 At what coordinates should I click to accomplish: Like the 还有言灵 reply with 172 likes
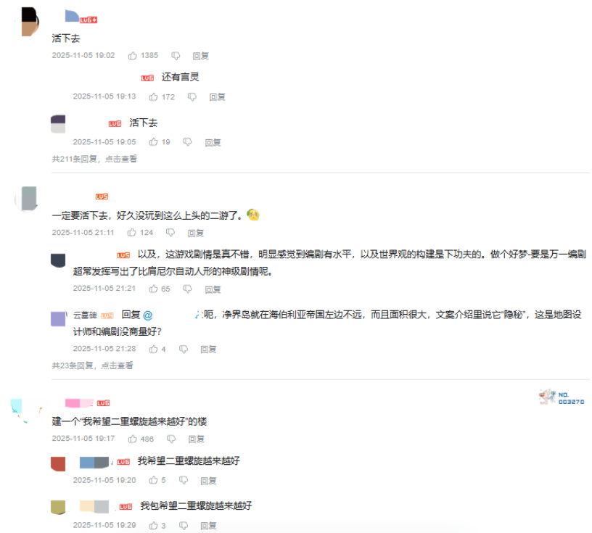[153, 97]
